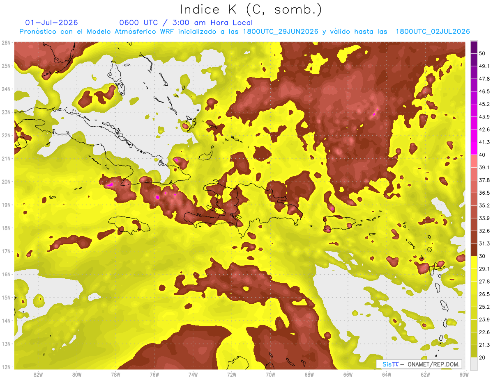Click the 66W longitude label
493x380 pixels.
tap(348, 374)
